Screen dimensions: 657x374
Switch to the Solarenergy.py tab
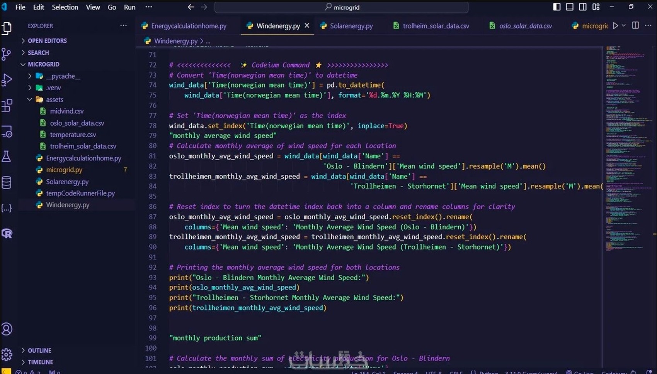coord(347,25)
